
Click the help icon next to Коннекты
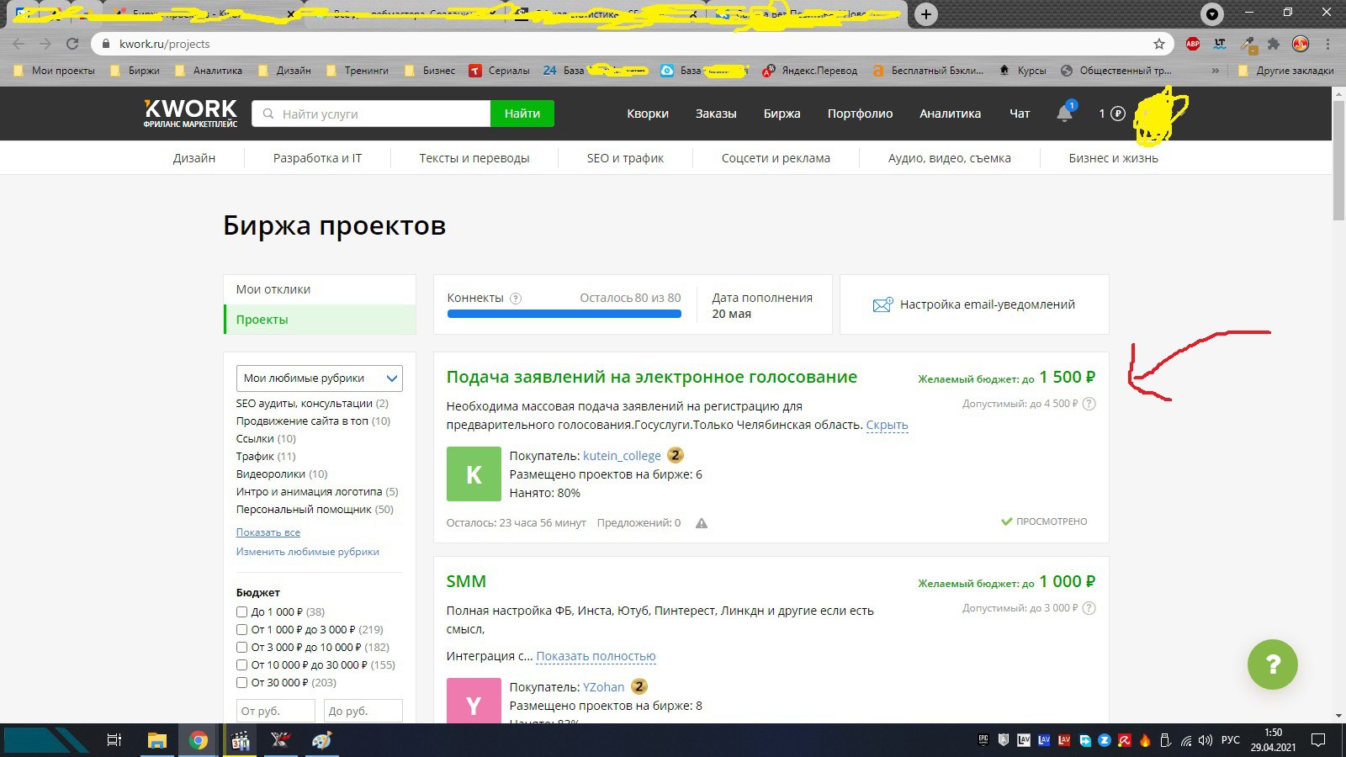516,299
